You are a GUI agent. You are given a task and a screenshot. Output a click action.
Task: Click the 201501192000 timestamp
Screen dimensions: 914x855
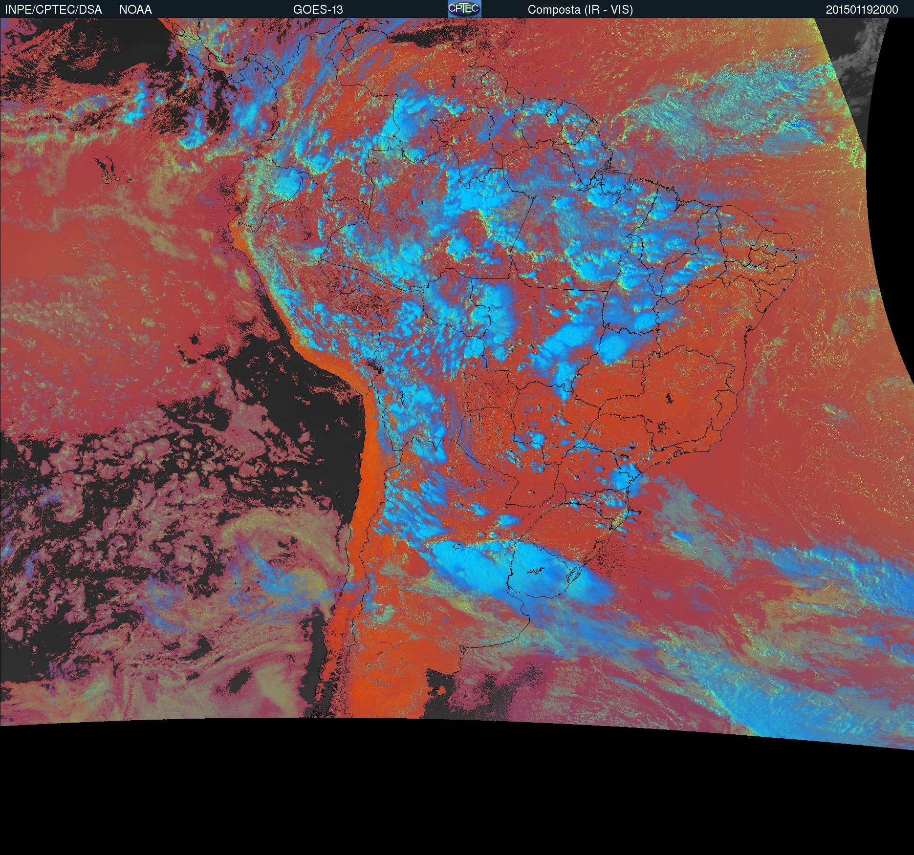click(862, 10)
